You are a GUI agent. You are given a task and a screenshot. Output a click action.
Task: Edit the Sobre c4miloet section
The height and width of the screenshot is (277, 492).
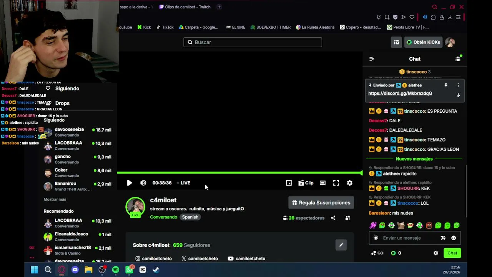coord(341,245)
